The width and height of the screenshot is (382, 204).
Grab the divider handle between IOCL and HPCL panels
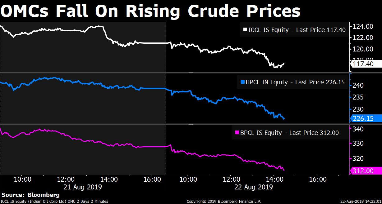tap(191, 73)
